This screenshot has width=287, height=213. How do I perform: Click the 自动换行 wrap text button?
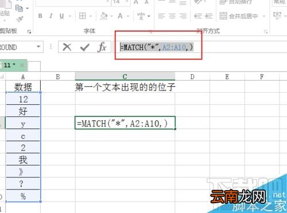click(x=236, y=2)
